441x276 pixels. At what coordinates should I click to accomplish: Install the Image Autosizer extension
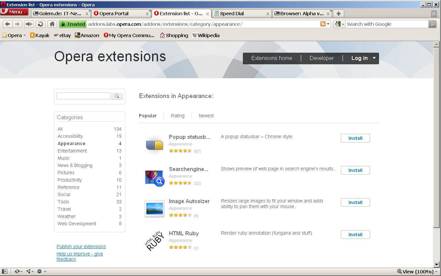click(355, 202)
